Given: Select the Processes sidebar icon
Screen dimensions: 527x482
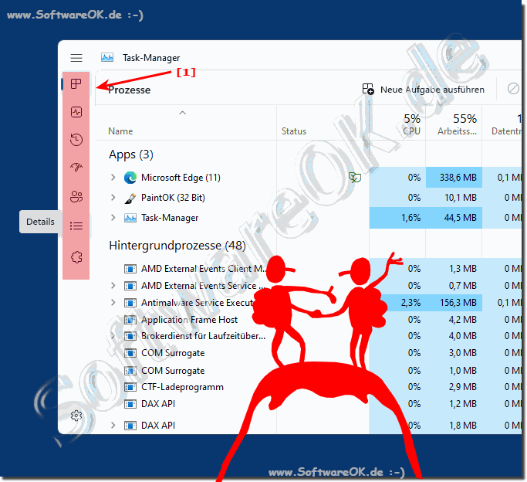Looking at the screenshot, I should (76, 83).
